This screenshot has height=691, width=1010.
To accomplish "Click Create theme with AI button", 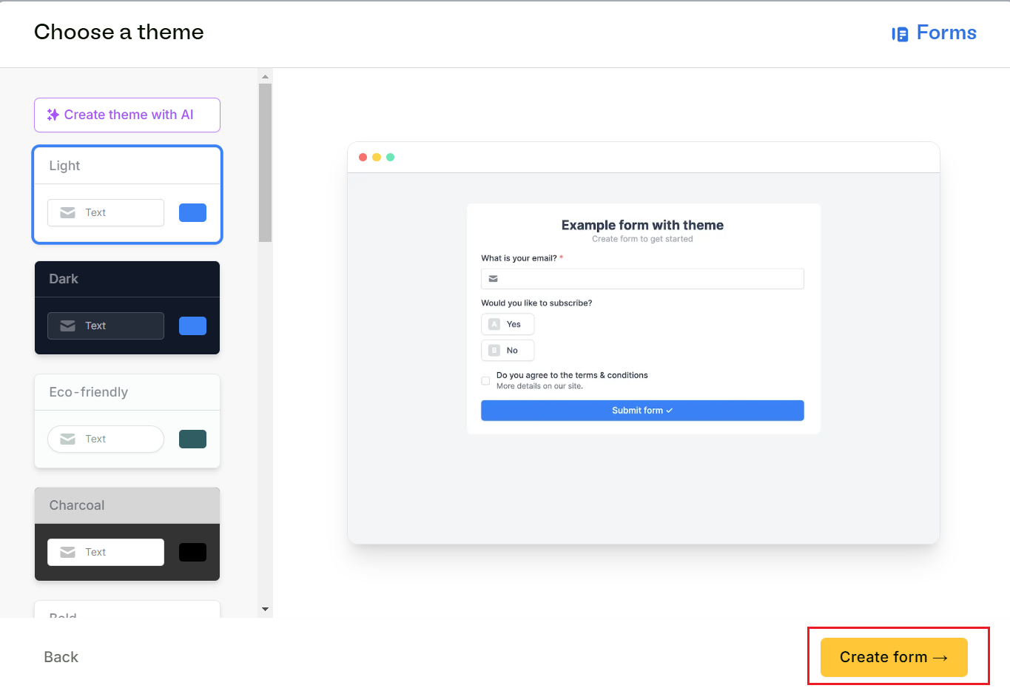I will (x=127, y=115).
